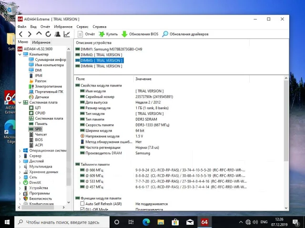Collapse the Компьютер tree node
This screenshot has height=228, width=305.
coord(20,55)
